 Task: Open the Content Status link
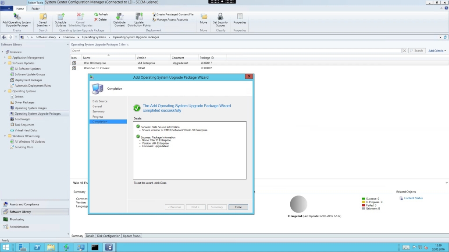pos(413,198)
